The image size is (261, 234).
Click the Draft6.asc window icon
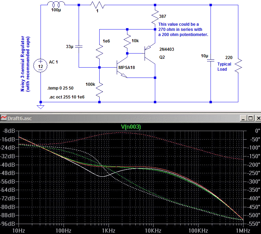[4, 118]
